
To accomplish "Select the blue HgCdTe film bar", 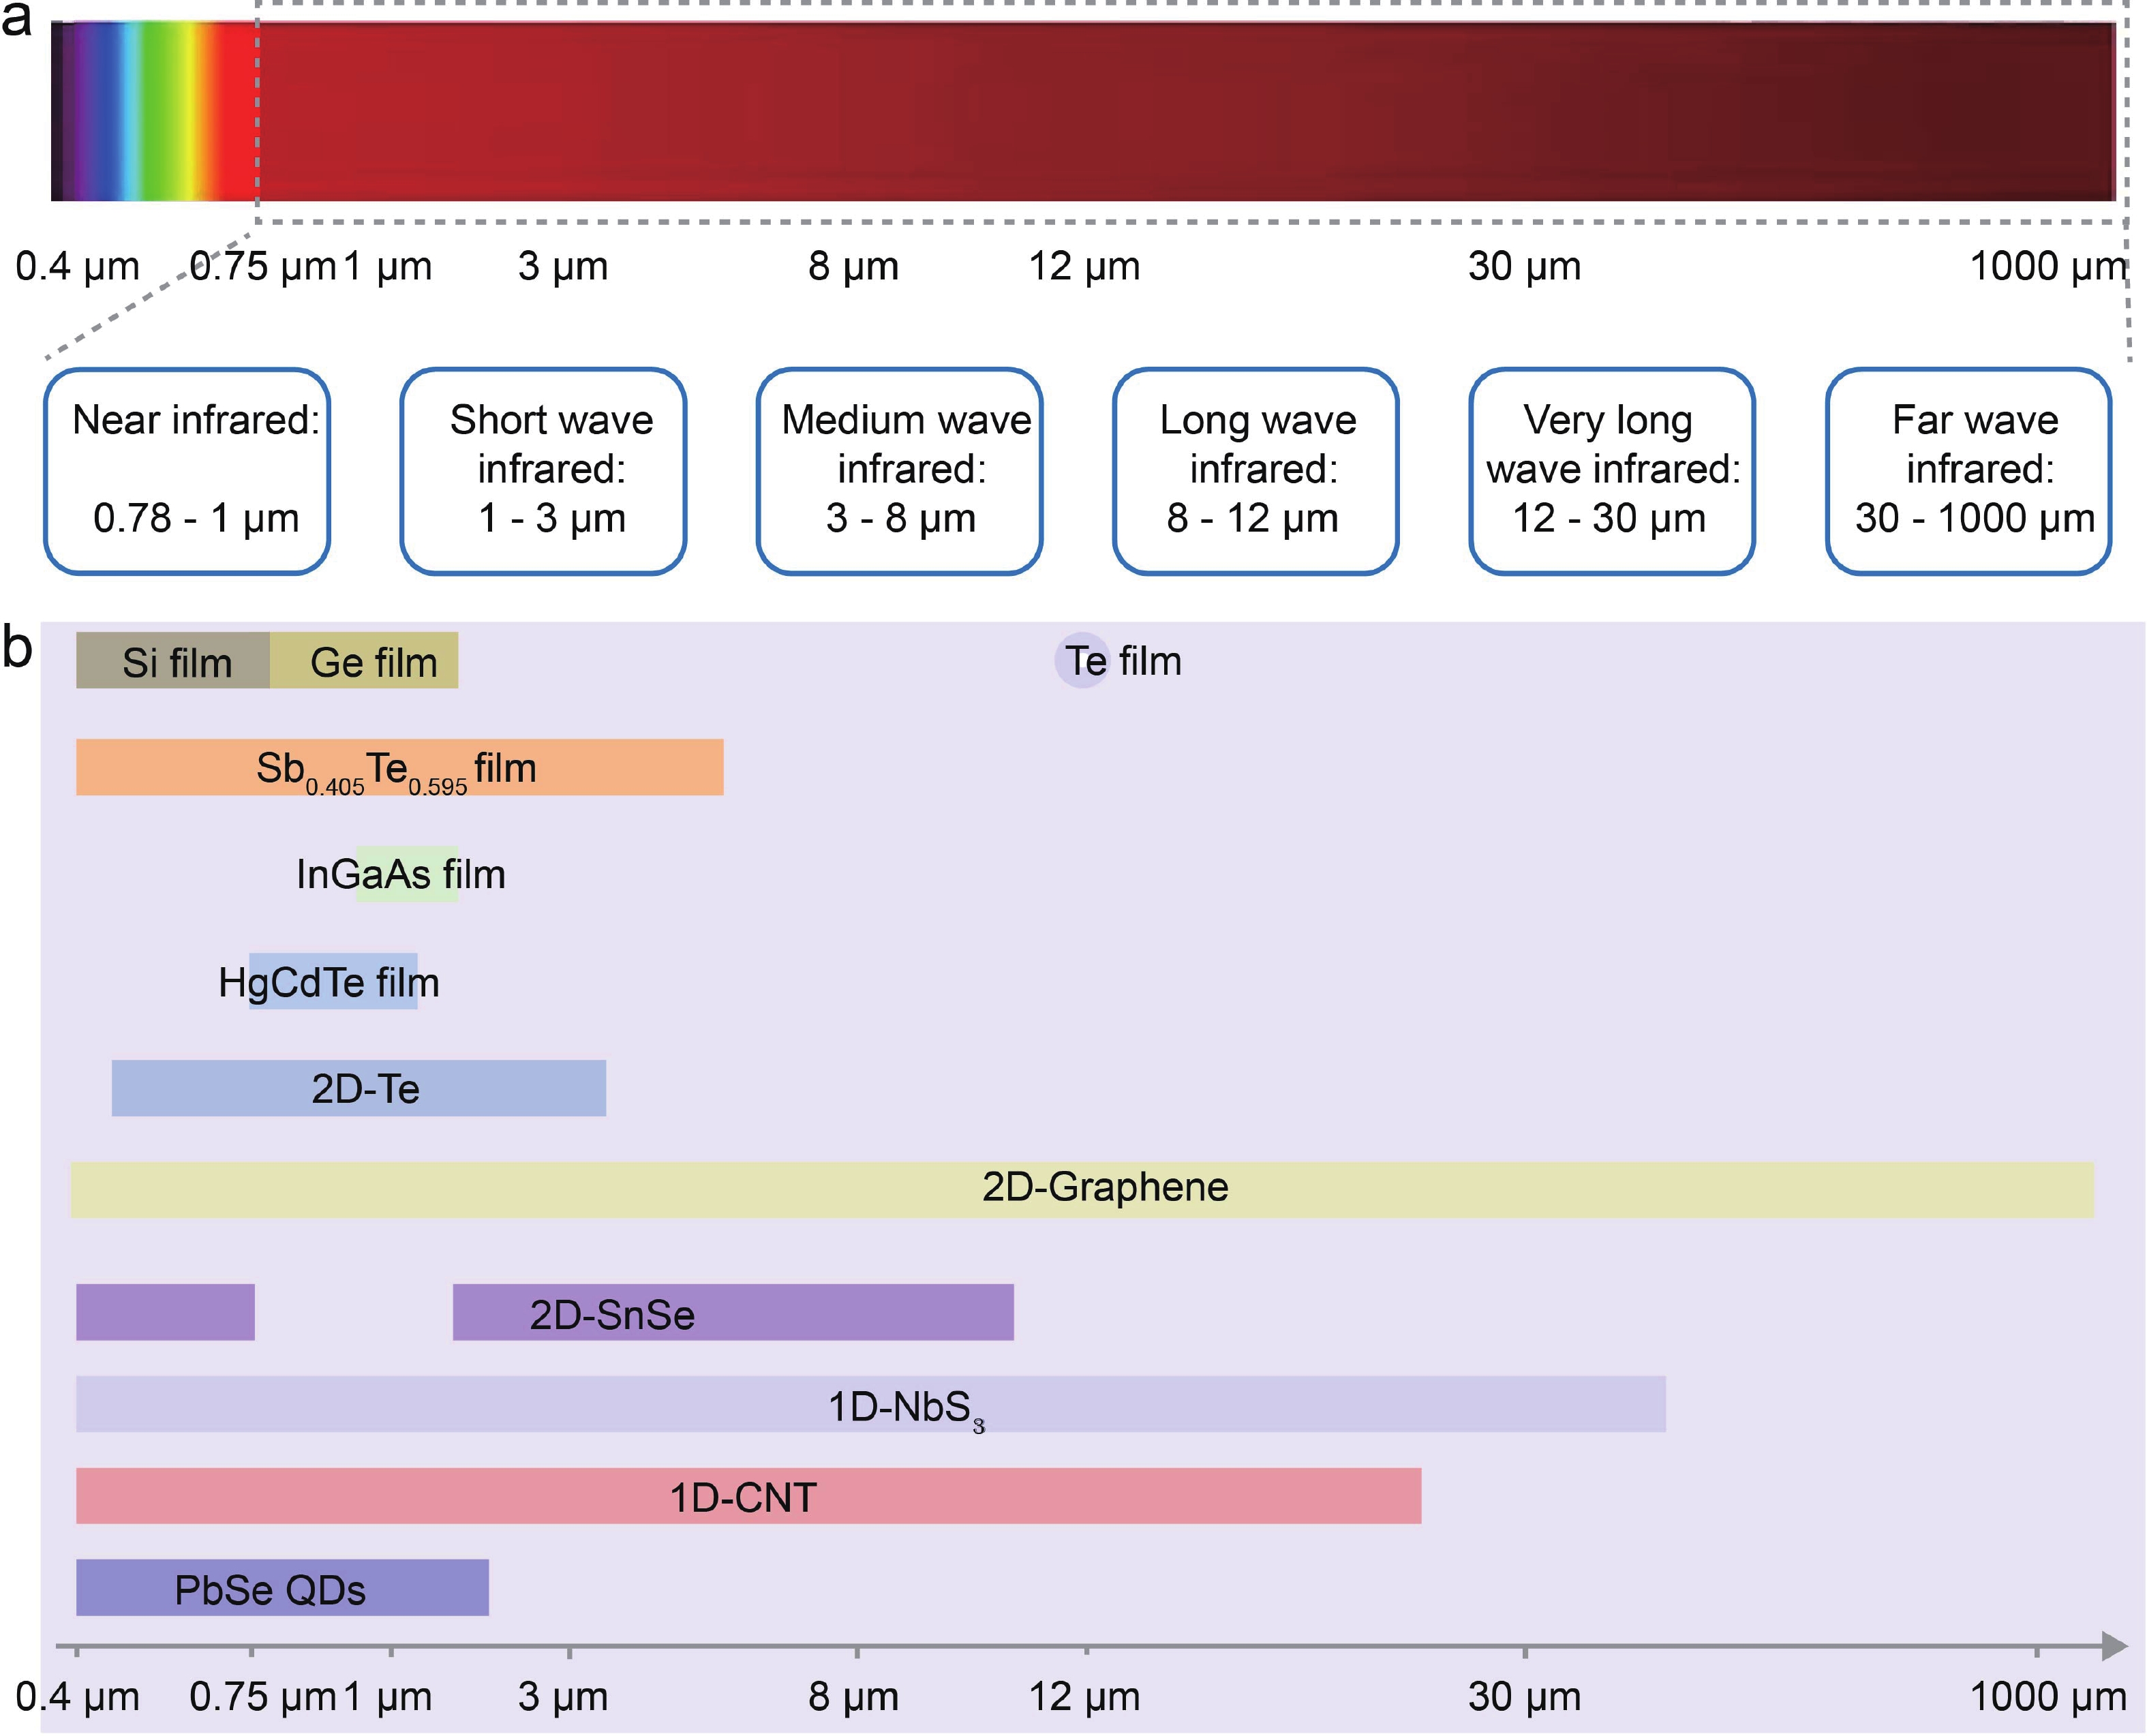I will [333, 981].
